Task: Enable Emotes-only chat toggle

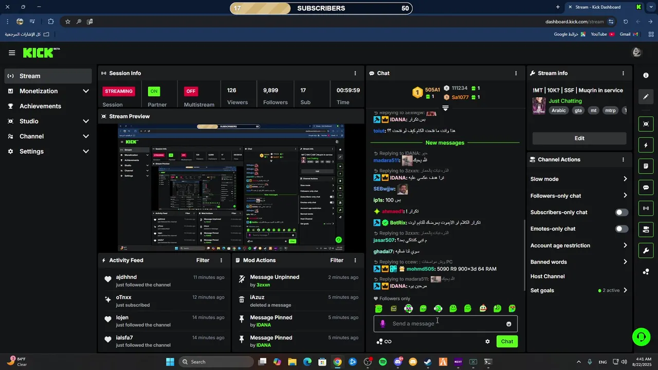Action: [622, 229]
